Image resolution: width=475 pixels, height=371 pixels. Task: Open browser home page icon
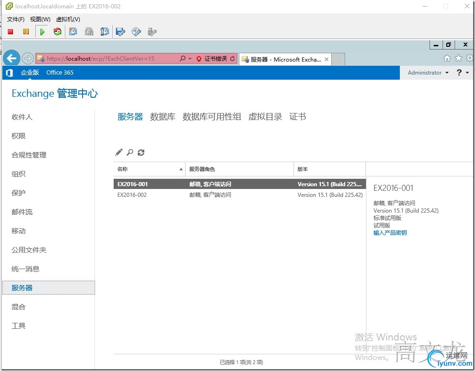click(447, 58)
